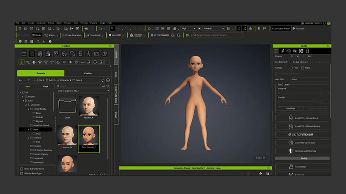The height and width of the screenshot is (194, 346).
Task: Click Optimize and Decimate button
Action: point(302,151)
